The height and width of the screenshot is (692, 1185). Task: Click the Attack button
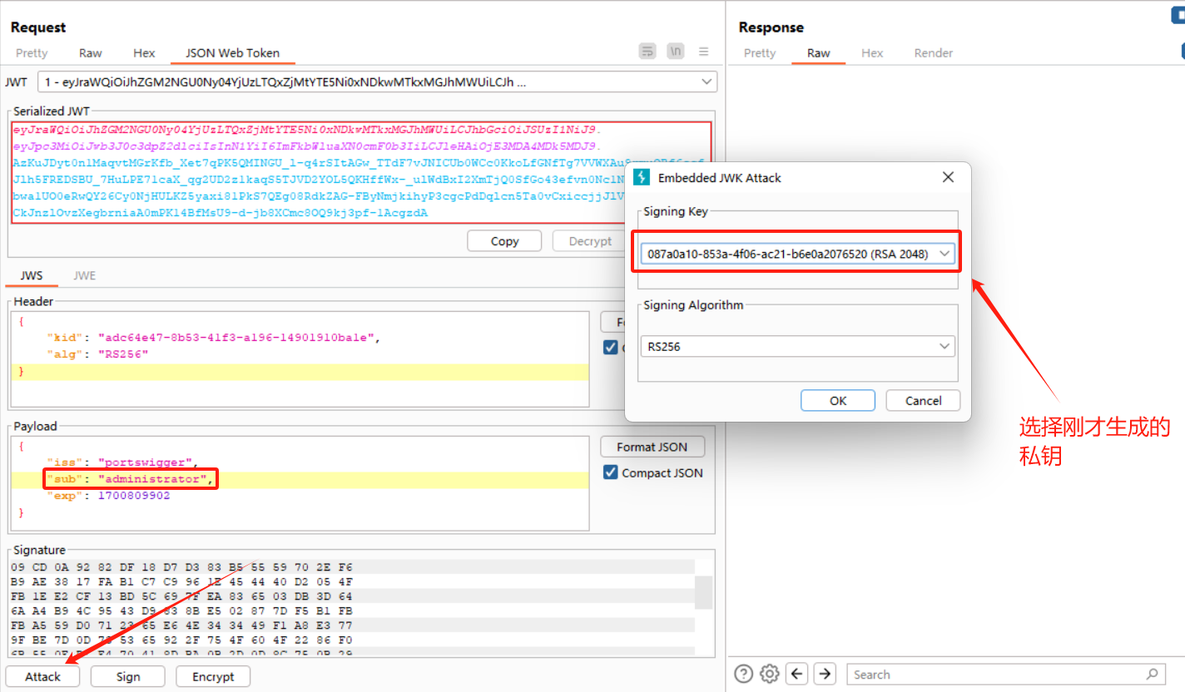tap(42, 676)
